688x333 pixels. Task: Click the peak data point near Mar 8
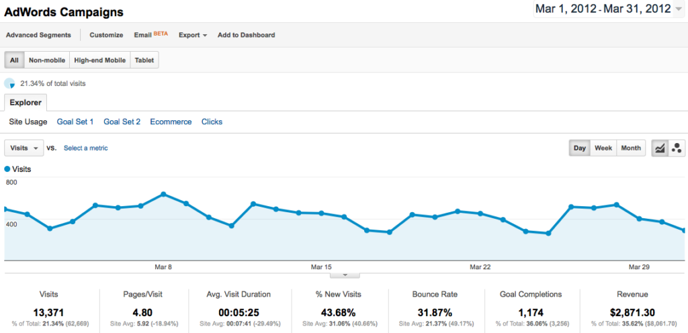click(x=163, y=193)
